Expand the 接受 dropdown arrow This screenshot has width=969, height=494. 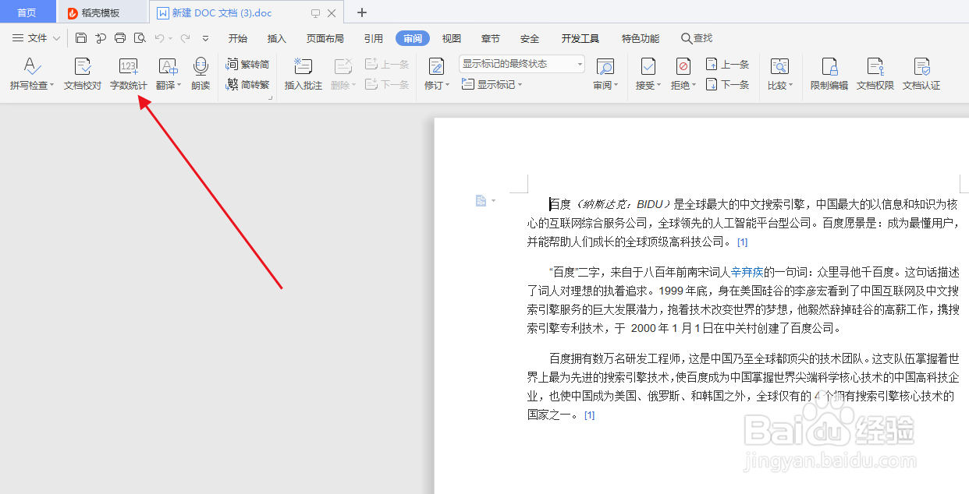[x=658, y=86]
